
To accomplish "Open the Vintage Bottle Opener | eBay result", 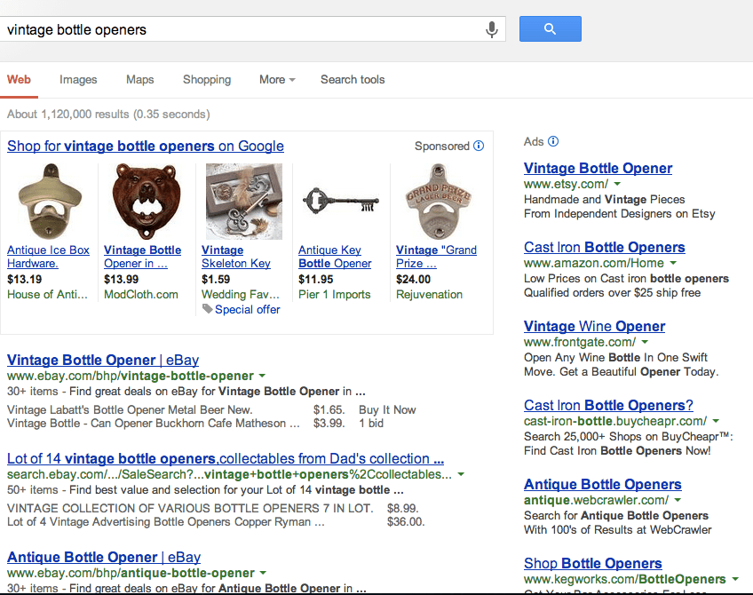I will (103, 360).
